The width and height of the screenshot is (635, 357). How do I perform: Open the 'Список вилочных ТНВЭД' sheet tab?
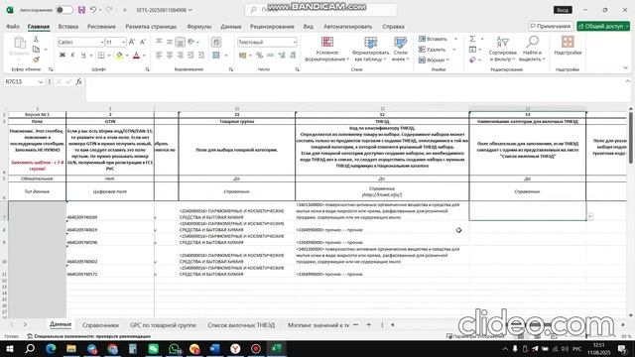[x=241, y=325]
